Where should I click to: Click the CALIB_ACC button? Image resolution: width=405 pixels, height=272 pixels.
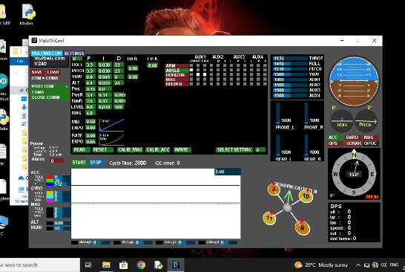click(158, 150)
